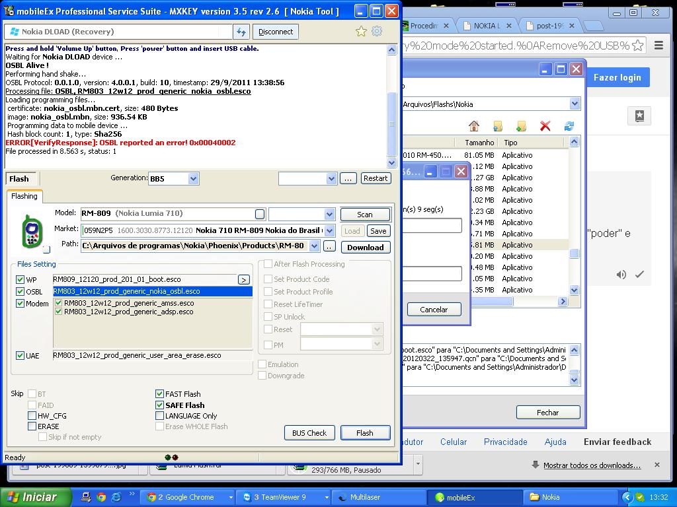Screen dimensions: 677x507
Task: Open the dropdown beside the Scan button
Action: pyautogui.click(x=329, y=214)
